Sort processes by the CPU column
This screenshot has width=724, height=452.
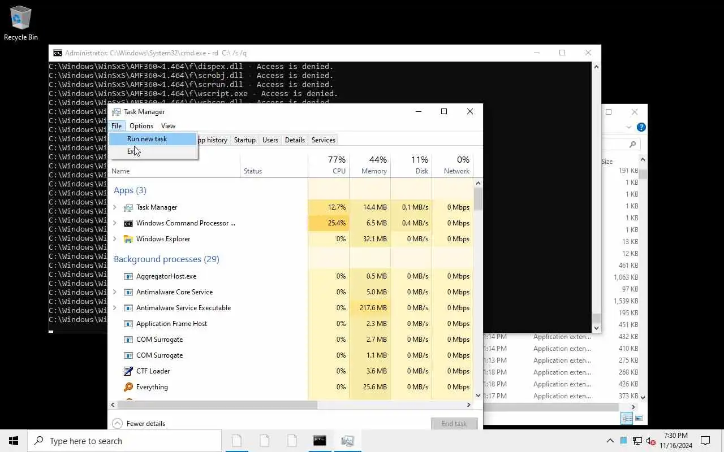tap(329, 165)
